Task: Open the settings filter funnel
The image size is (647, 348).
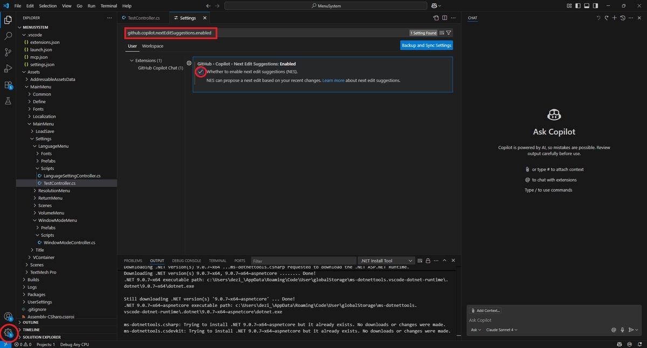Action: [449, 33]
